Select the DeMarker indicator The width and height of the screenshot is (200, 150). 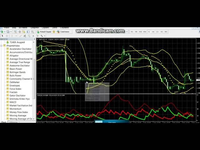(15, 82)
